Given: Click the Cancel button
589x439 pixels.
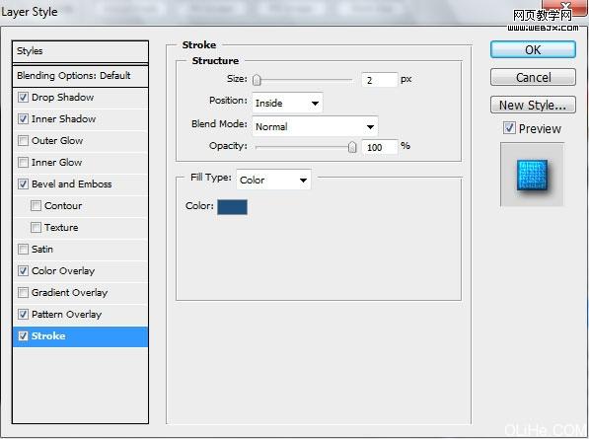Looking at the screenshot, I should coord(533,77).
